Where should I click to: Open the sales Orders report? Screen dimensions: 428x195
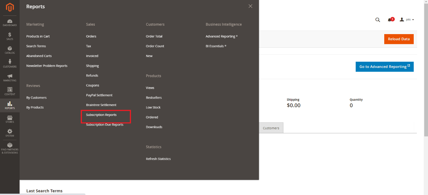(x=91, y=36)
